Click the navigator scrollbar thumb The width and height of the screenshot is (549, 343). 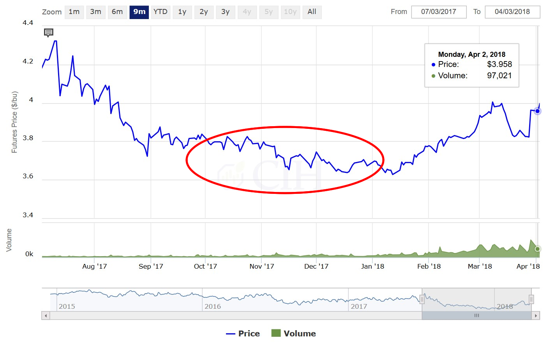pos(477,315)
